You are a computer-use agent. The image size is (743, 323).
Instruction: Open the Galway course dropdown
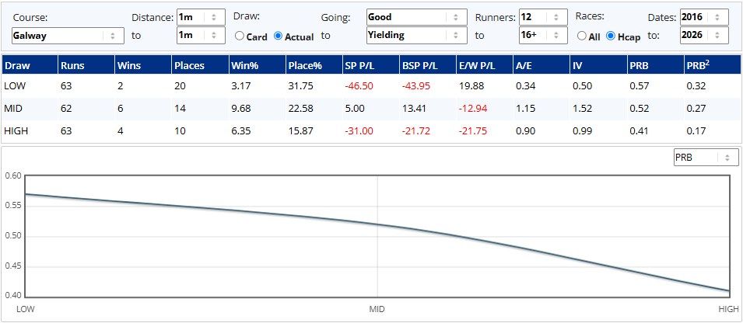pos(68,36)
